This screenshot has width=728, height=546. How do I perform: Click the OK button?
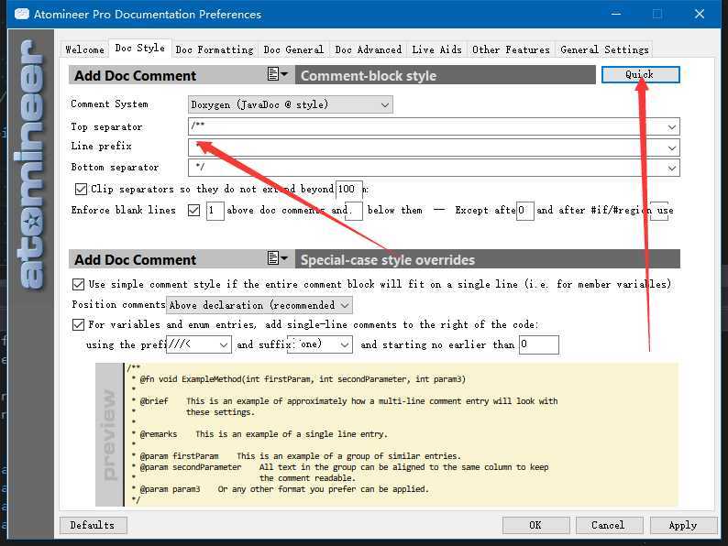[x=535, y=525]
